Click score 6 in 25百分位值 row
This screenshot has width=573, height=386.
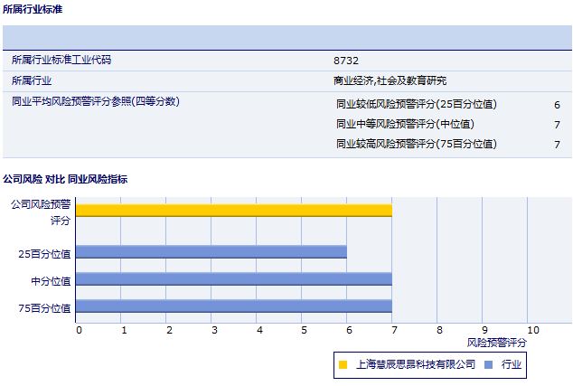(x=557, y=105)
